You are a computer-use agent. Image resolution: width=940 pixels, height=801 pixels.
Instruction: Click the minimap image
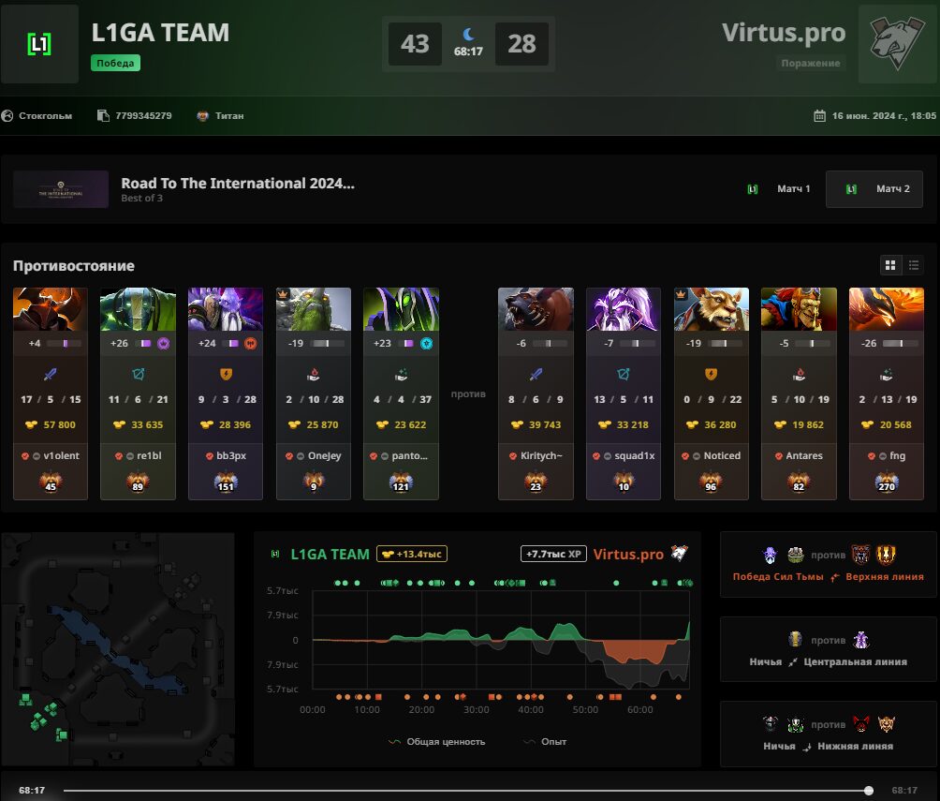point(118,649)
